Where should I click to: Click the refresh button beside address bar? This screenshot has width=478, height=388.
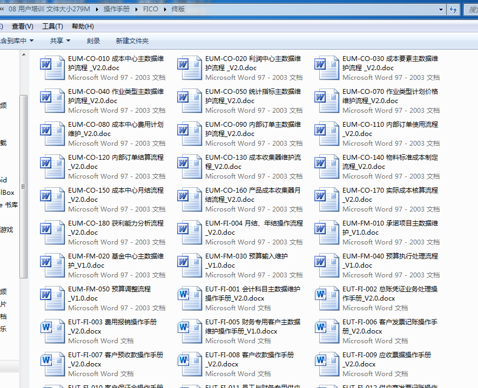[453, 9]
